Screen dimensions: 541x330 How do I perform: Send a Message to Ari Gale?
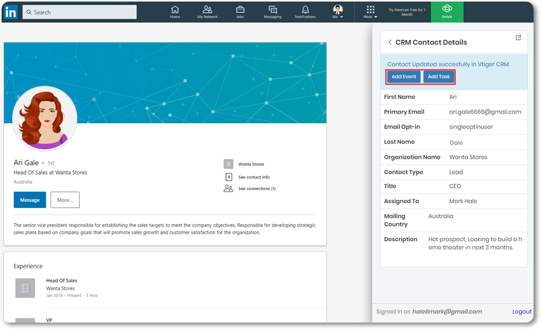point(30,200)
